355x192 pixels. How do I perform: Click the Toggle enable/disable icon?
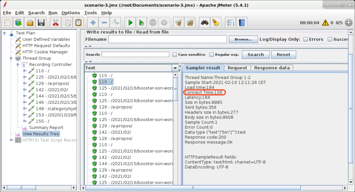[115, 22]
